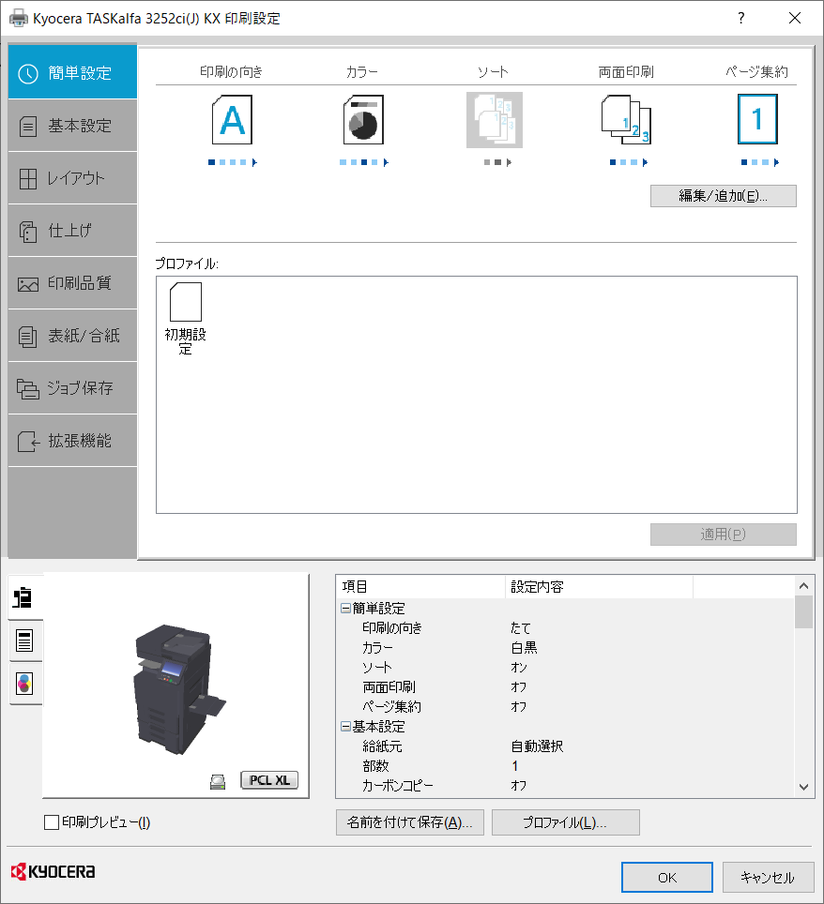
Task: Click settings list scroll up arrow
Action: click(803, 586)
